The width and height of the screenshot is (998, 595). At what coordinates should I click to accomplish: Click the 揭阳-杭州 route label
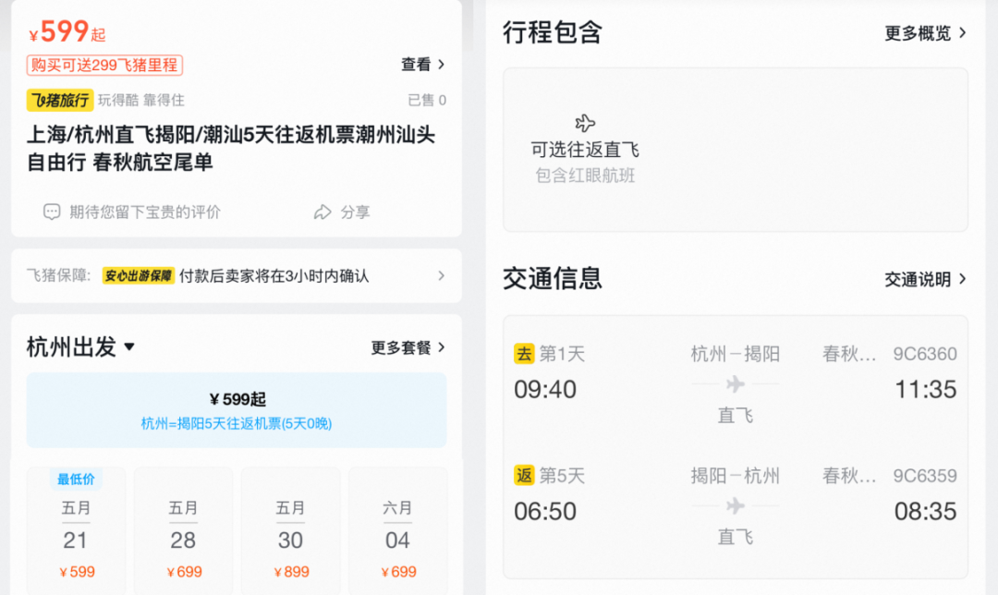pyautogui.click(x=736, y=476)
